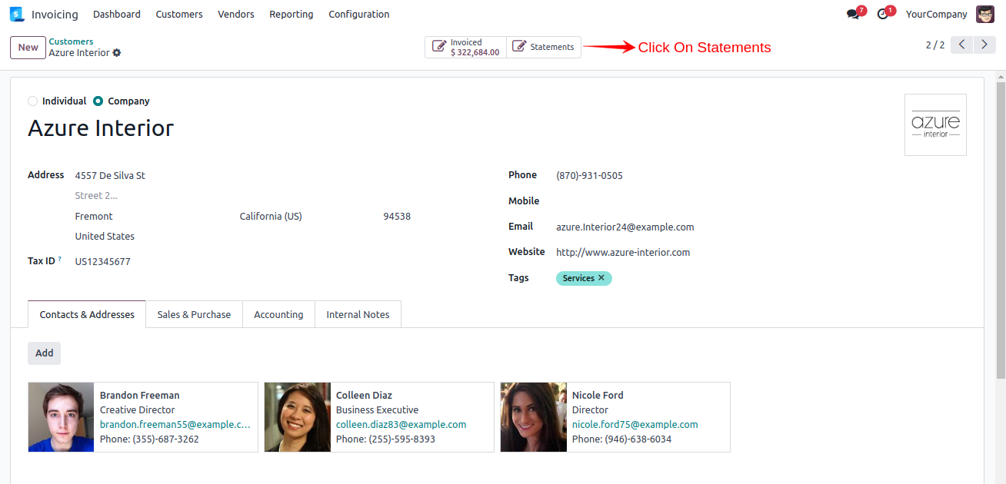
Task: Open Colleen Diaz's photo
Action: pyautogui.click(x=297, y=417)
